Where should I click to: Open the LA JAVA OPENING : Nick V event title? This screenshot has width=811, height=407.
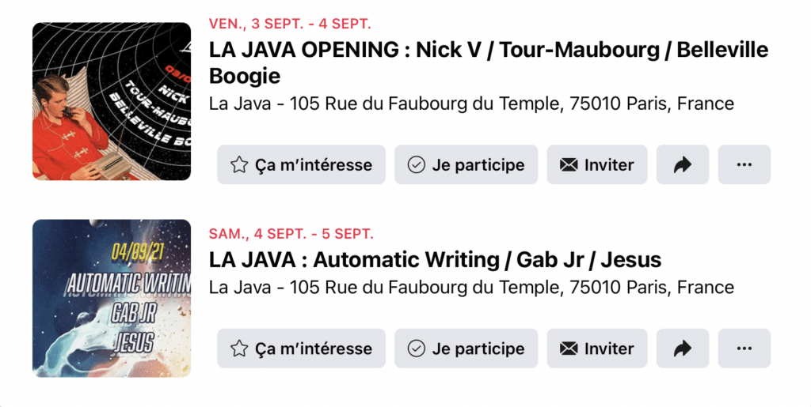[x=488, y=62]
